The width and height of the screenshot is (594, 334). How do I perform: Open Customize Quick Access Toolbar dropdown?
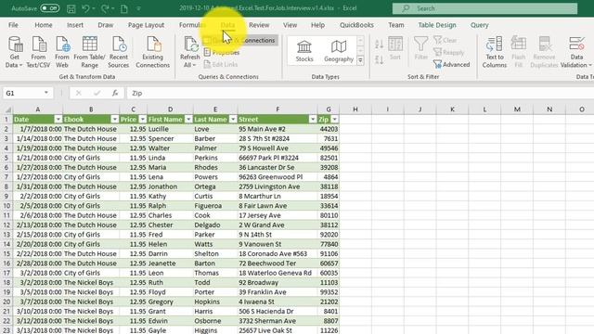(138, 8)
